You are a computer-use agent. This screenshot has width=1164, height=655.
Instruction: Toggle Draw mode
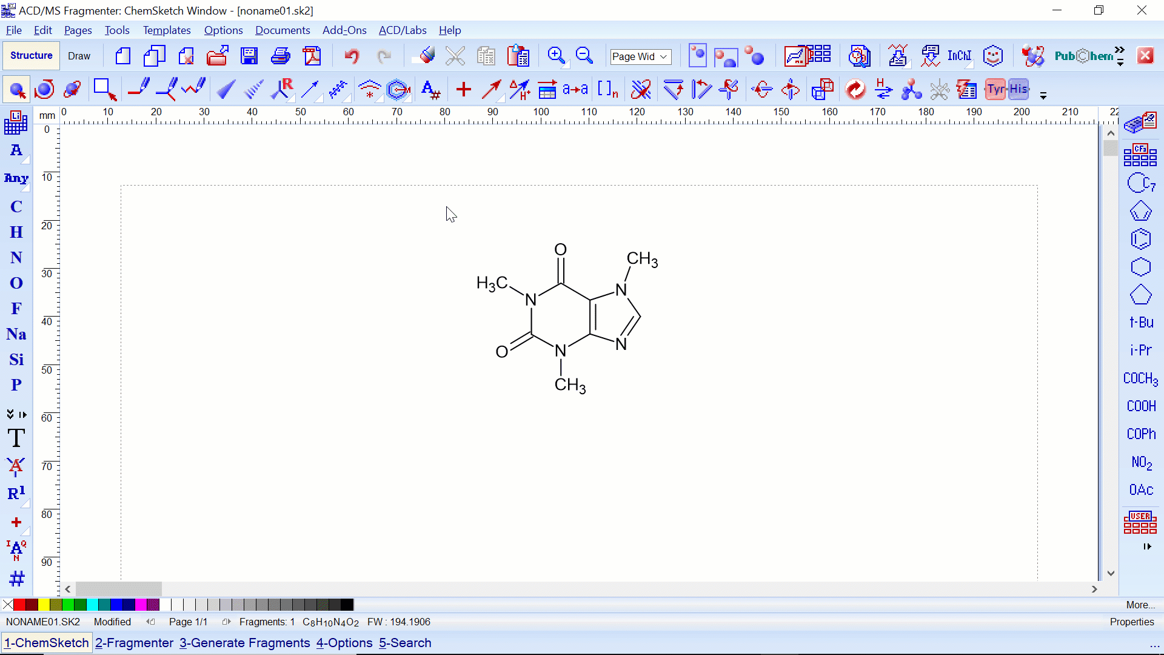[x=79, y=56]
